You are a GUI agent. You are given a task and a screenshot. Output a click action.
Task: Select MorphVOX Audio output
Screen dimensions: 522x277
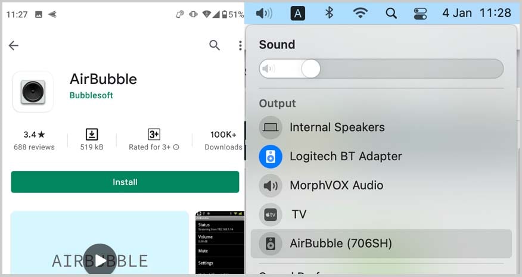point(381,185)
